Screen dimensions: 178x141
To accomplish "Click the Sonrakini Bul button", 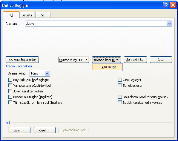I will 135,60.
